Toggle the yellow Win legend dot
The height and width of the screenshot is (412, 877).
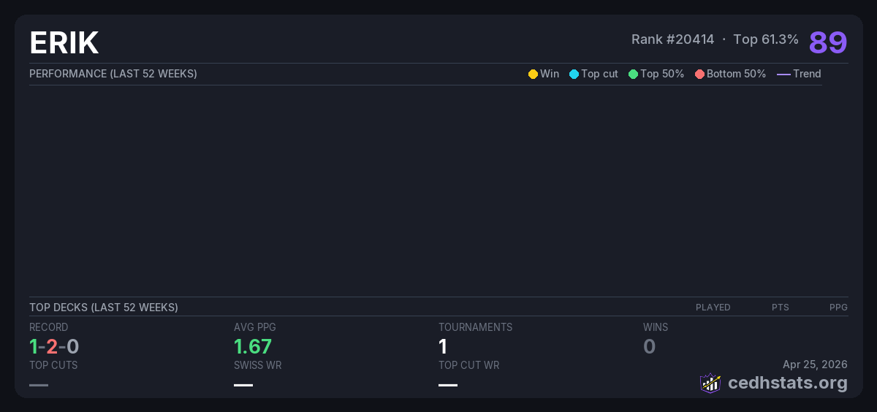click(533, 74)
